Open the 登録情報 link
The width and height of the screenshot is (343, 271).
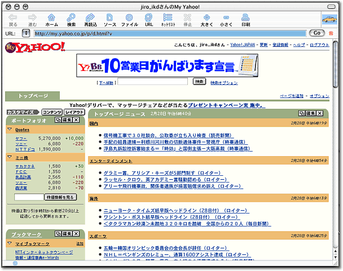click(x=280, y=45)
